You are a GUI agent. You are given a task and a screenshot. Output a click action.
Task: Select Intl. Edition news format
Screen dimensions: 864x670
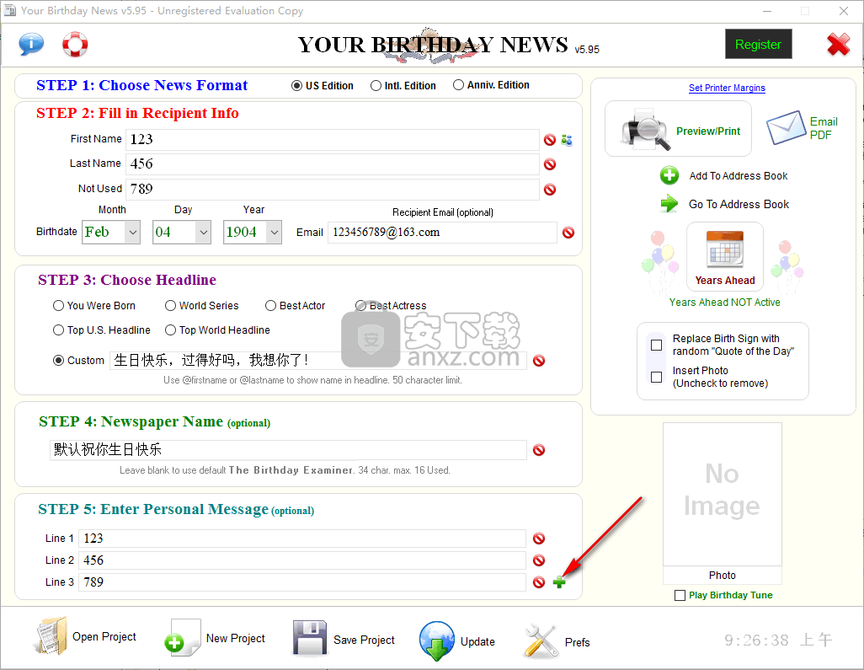coord(376,85)
